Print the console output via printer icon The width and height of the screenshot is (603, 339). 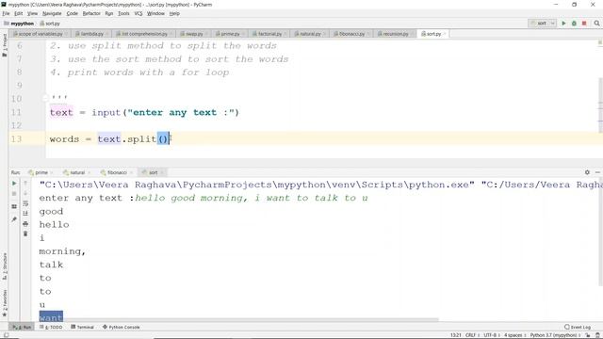(x=25, y=224)
